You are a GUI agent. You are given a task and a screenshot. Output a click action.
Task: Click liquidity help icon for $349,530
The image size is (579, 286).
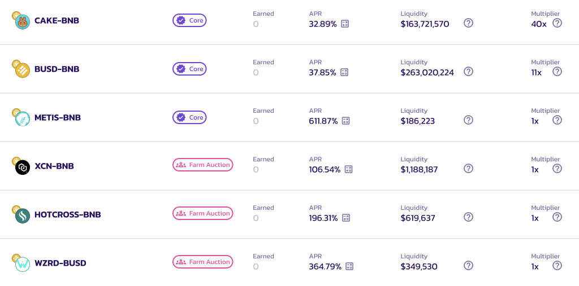(468, 266)
